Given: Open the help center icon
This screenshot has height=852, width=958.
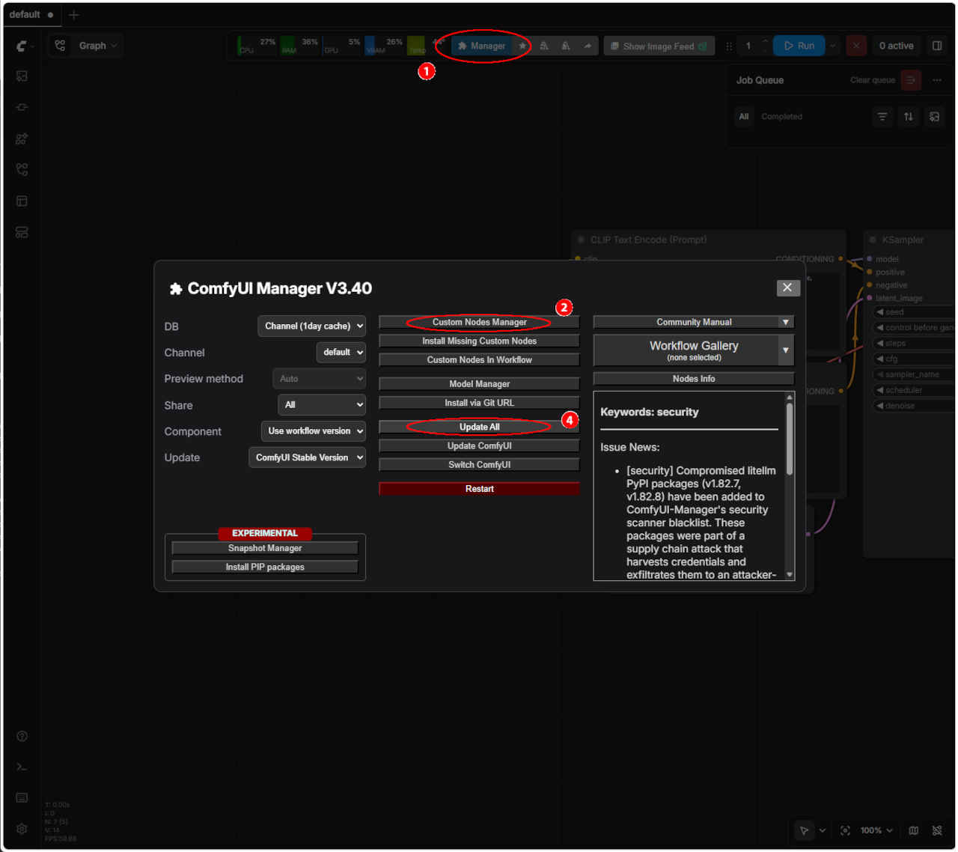Looking at the screenshot, I should coord(22,736).
